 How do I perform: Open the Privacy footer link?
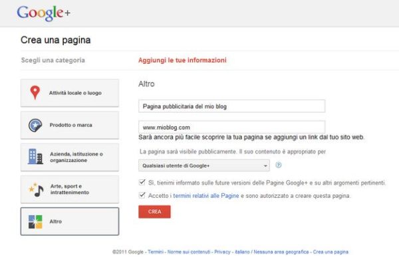tap(222, 252)
